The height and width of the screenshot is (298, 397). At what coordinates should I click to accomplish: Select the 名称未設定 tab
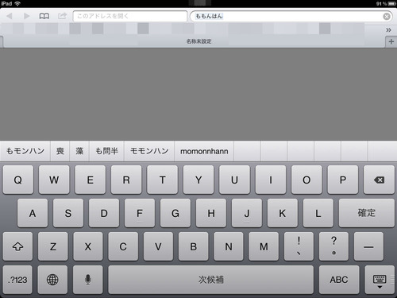(x=198, y=41)
